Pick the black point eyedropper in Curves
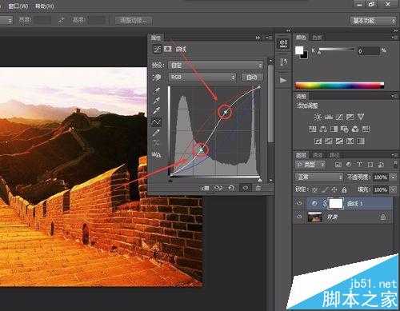The width and height of the screenshot is (400, 311). tap(157, 90)
